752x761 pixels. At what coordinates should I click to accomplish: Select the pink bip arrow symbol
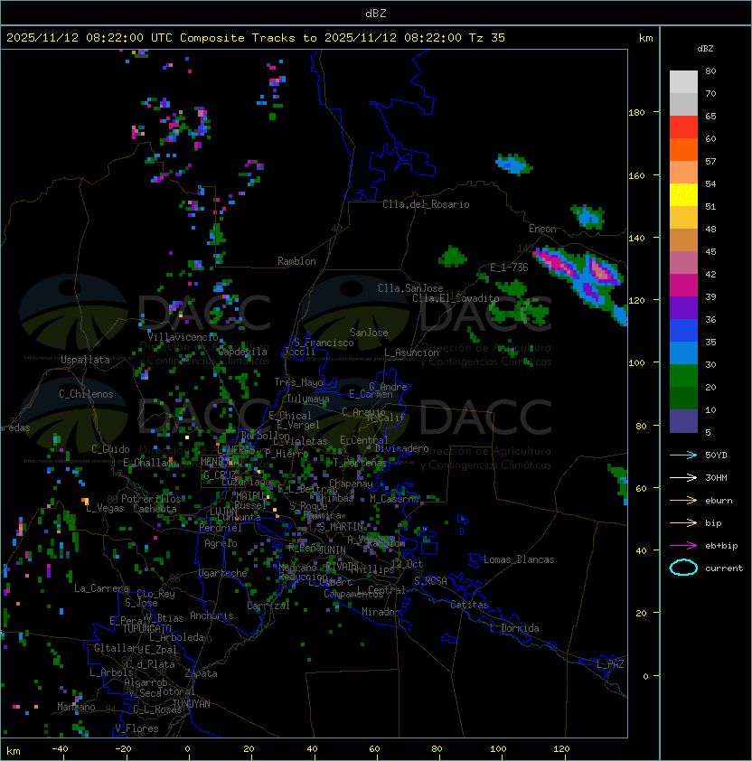[683, 523]
